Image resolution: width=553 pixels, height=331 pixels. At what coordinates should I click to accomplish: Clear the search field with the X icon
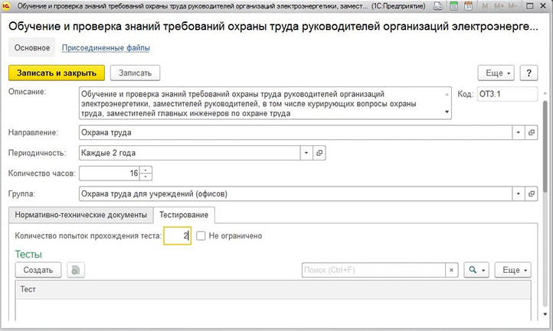click(451, 270)
